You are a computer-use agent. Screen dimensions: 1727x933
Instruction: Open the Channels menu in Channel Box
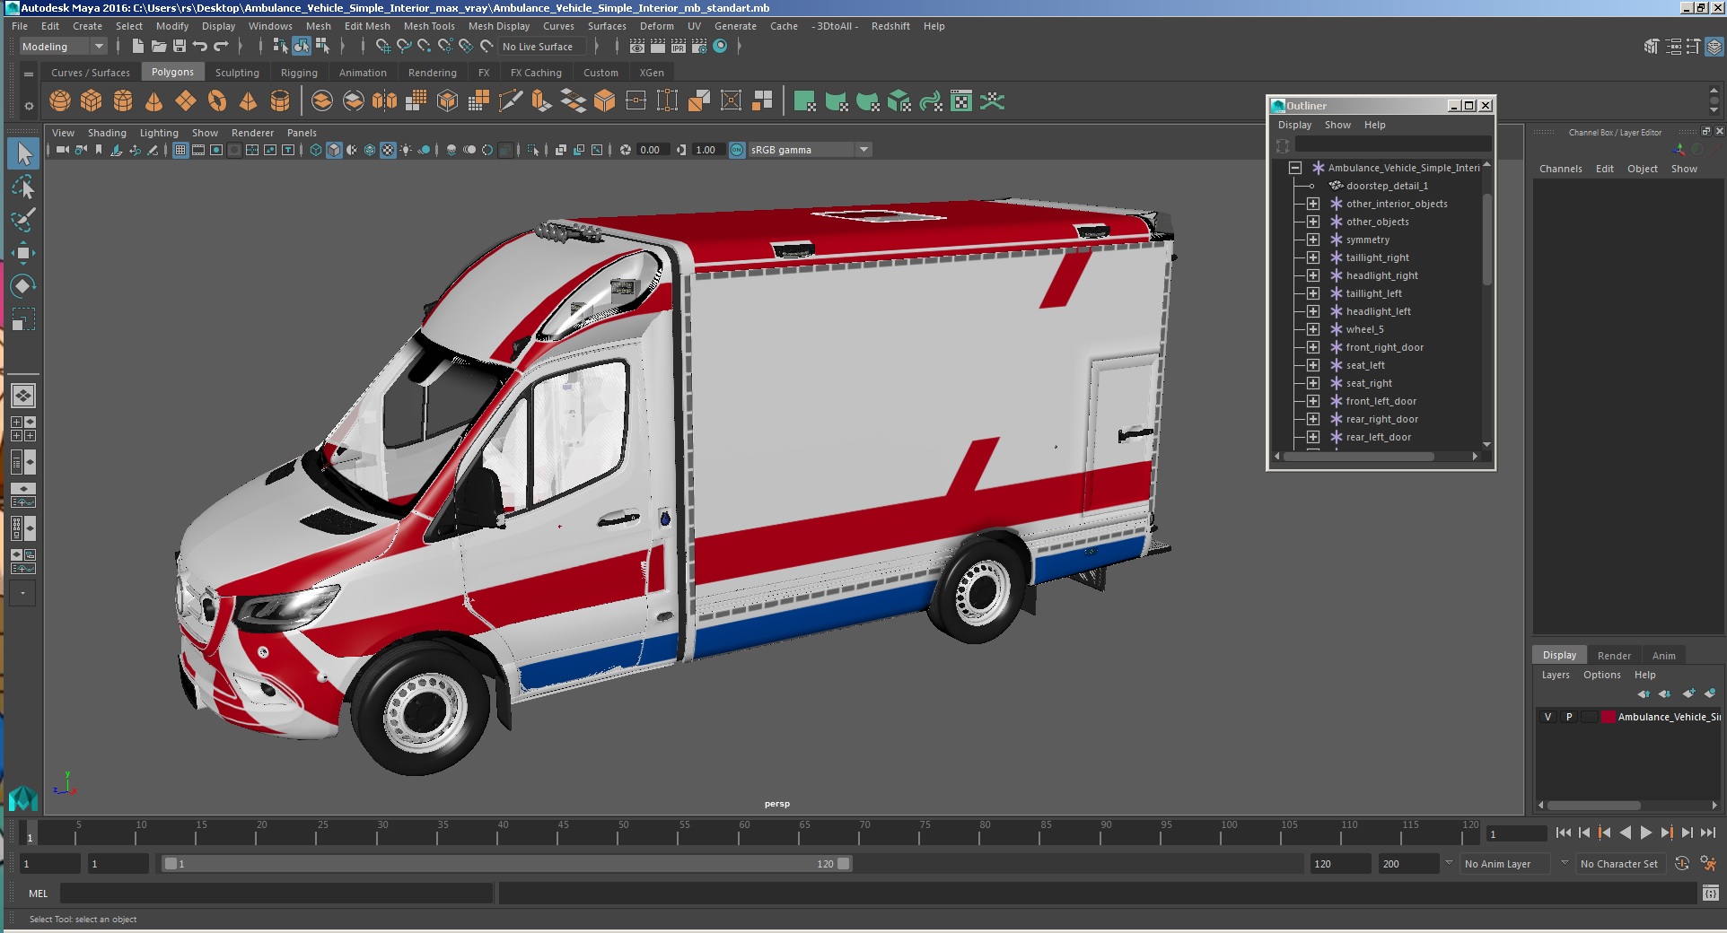[1560, 169]
